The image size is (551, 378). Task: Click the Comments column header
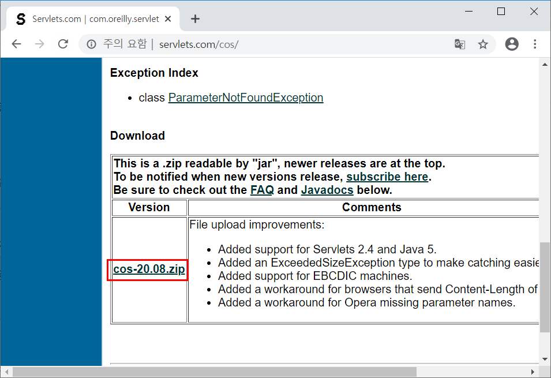[x=372, y=207]
